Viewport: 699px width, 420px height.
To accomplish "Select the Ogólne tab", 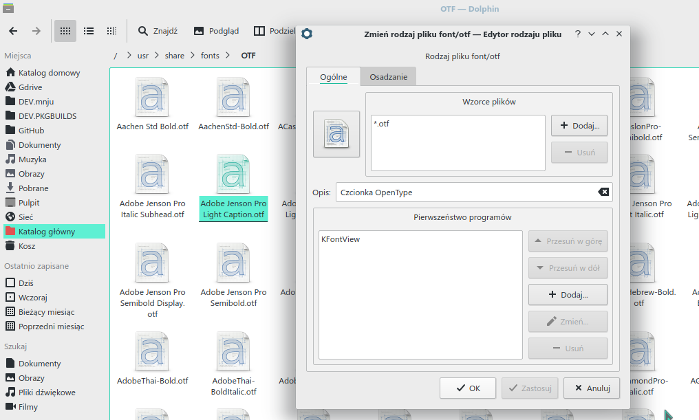I will click(x=334, y=77).
